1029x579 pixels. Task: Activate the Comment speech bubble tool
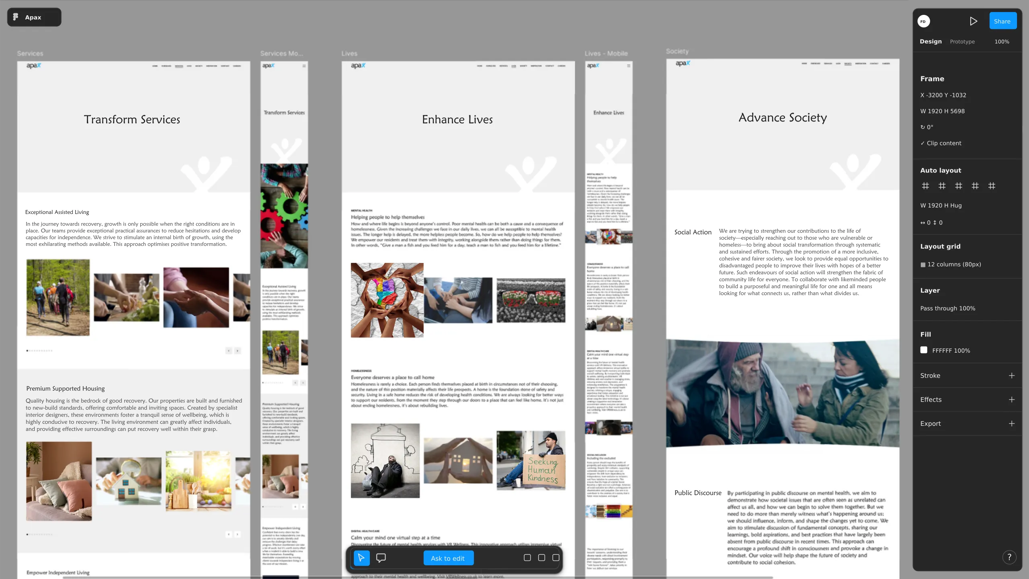[381, 558]
